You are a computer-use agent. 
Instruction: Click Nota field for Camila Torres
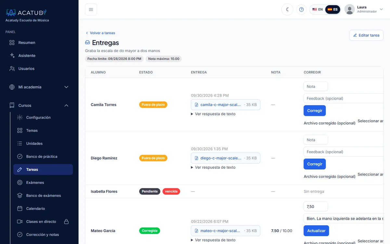point(316,86)
